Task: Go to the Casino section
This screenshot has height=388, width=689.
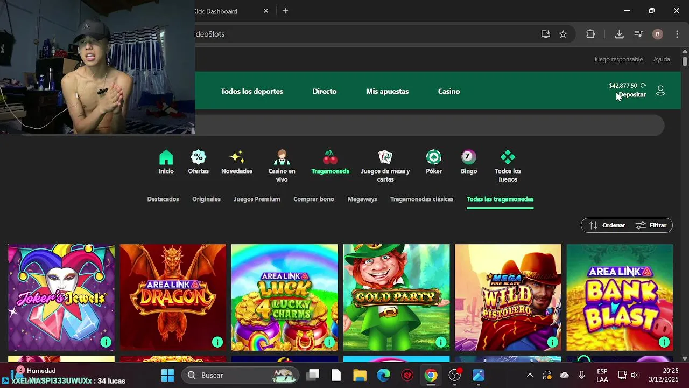Action: (449, 91)
